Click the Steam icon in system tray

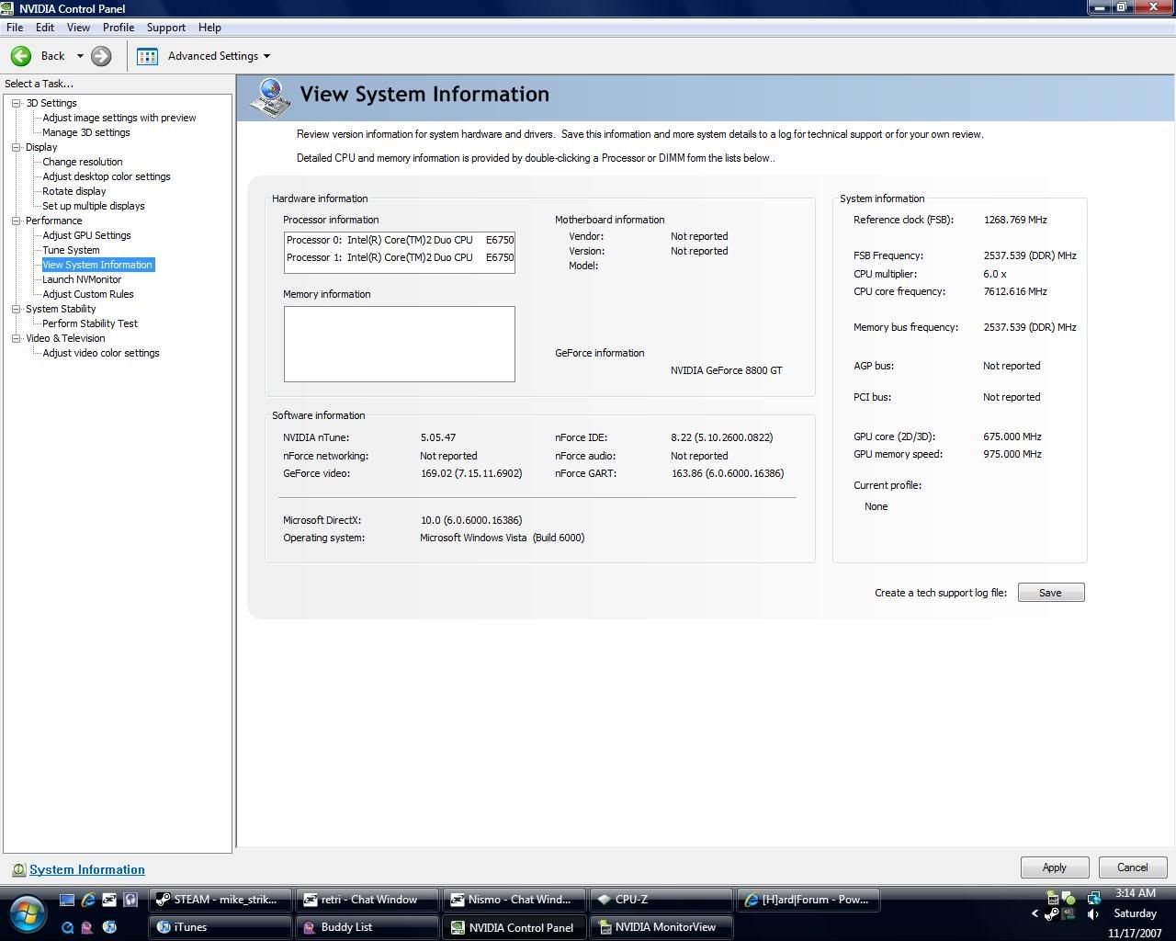1052,913
